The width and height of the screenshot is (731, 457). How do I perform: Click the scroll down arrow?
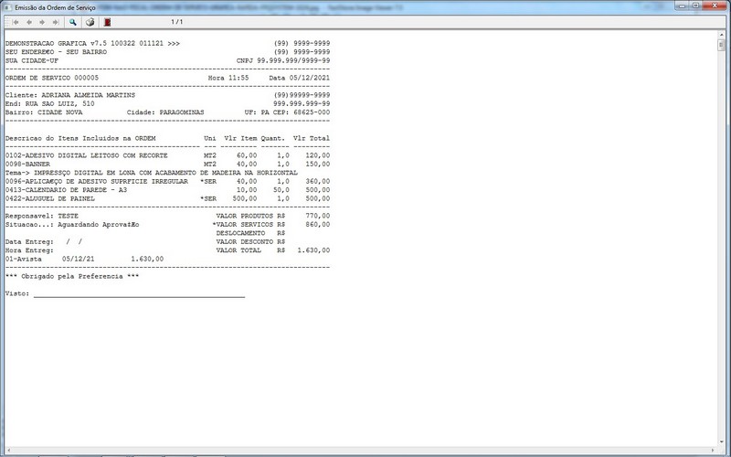(x=721, y=442)
